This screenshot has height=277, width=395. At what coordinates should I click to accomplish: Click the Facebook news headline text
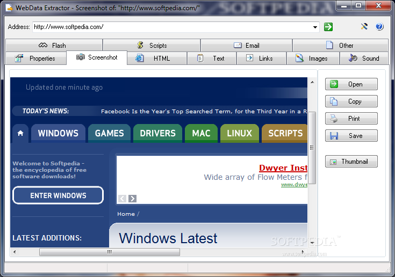204,111
